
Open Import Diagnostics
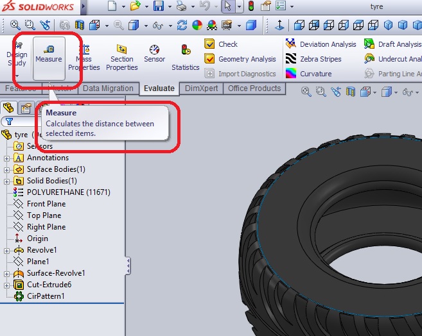(240, 74)
